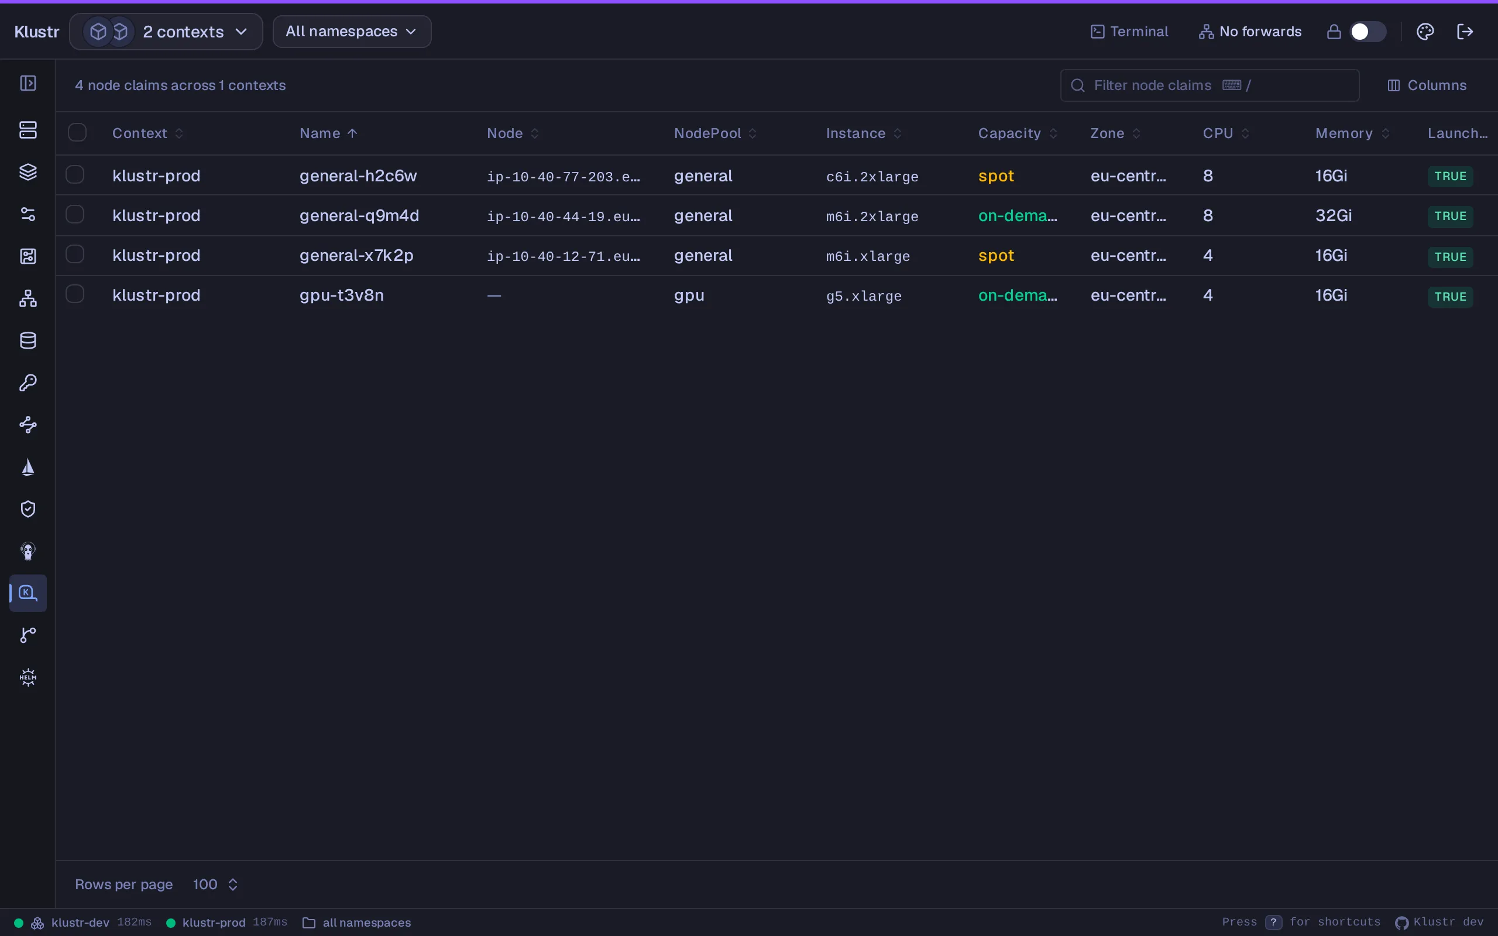
Task: Click the GitHub Klustr dev link
Action: (1440, 923)
